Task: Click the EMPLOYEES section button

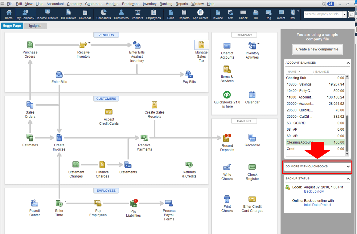Action: pyautogui.click(x=106, y=191)
